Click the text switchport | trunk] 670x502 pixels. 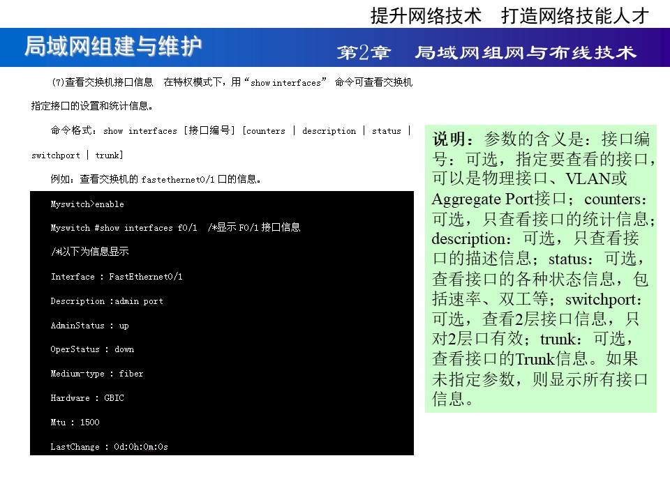tap(77, 155)
